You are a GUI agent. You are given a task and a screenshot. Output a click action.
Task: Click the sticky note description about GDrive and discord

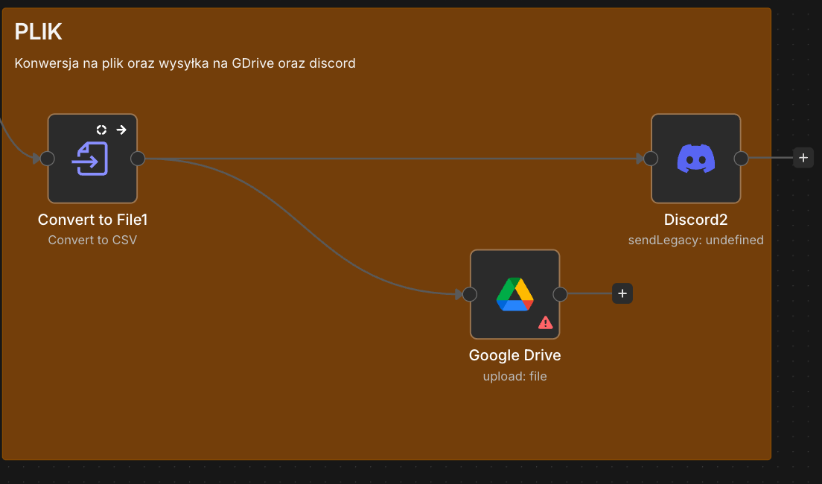tap(185, 63)
